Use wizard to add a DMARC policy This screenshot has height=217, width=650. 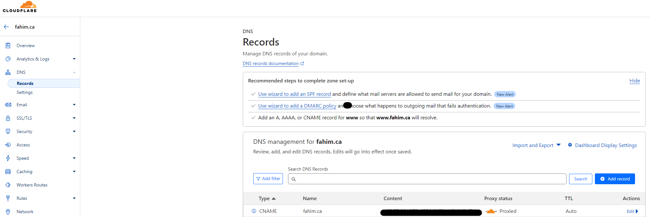click(297, 106)
